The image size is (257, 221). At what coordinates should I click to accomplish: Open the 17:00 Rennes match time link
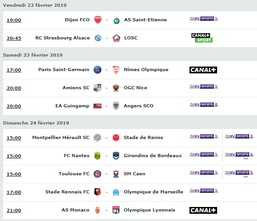[x=14, y=192]
